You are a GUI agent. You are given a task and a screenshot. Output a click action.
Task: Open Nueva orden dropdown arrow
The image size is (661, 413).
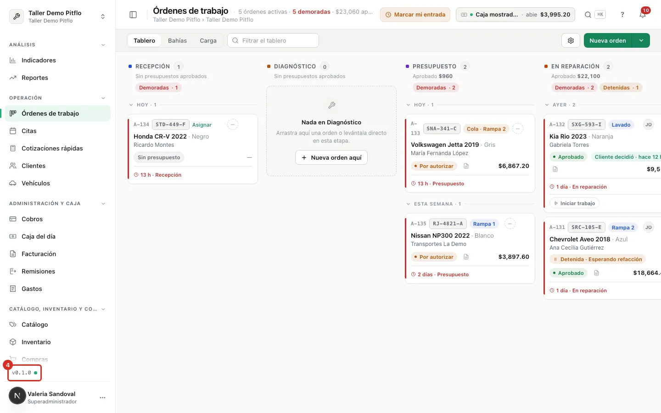[641, 40]
